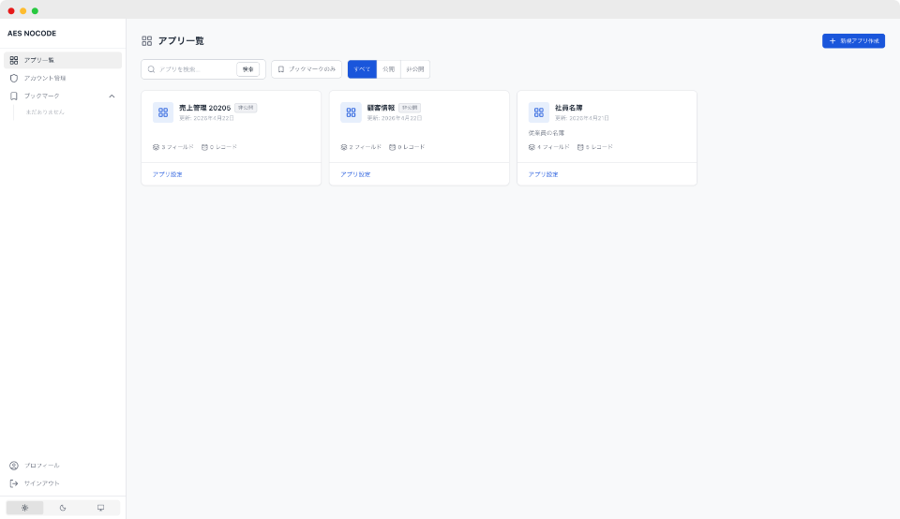Open the 顧客情報 app title

pos(382,108)
